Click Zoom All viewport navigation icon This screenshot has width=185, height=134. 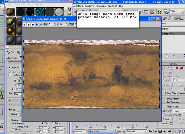pyautogui.click(x=179, y=131)
